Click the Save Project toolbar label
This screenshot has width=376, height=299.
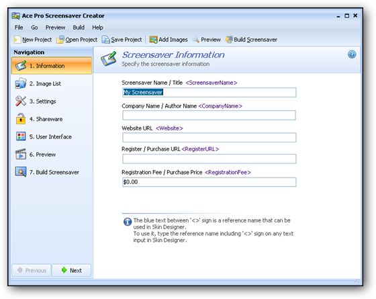pos(126,40)
